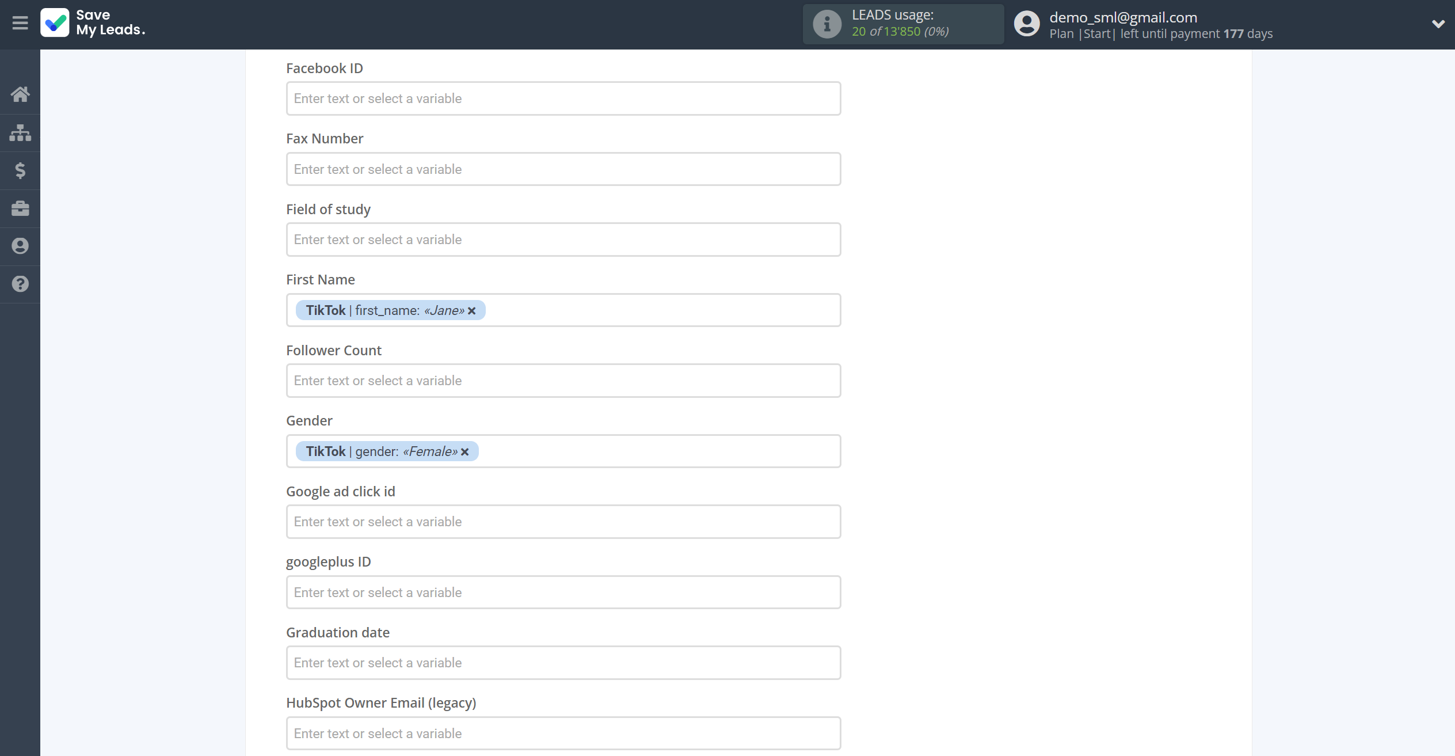
Task: Remove the TikTok first_name variable tag
Action: [x=472, y=311]
